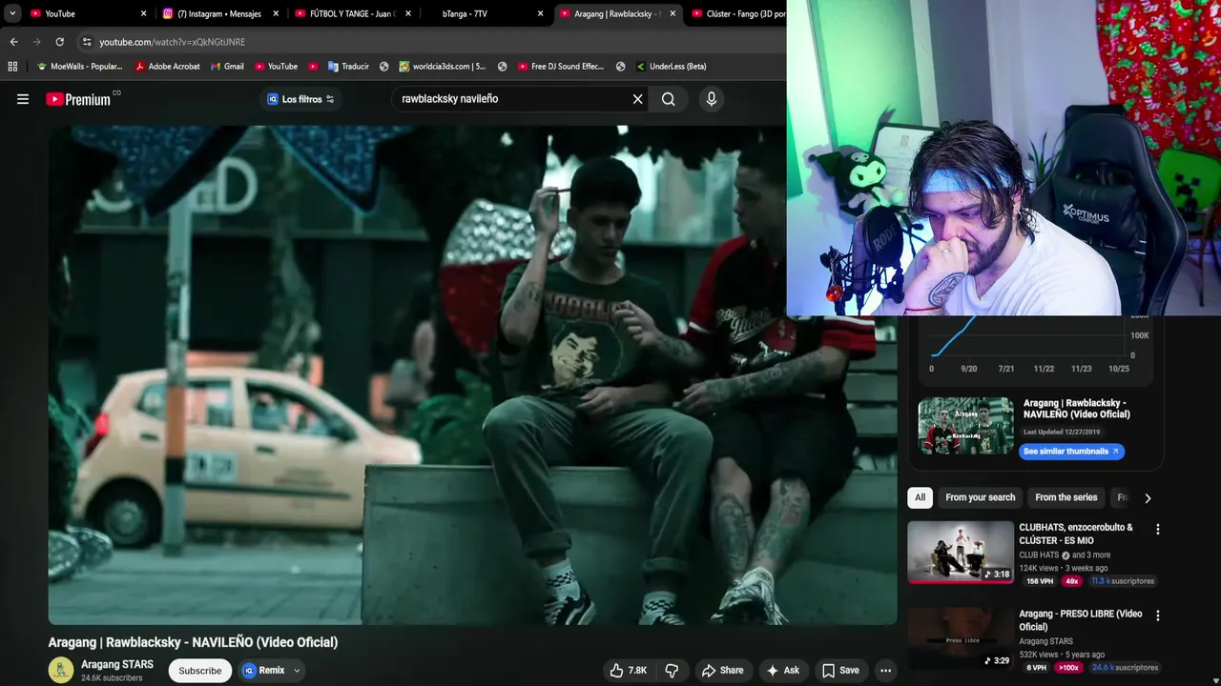Open Free DJ Sound Effects bookmark

click(x=561, y=67)
